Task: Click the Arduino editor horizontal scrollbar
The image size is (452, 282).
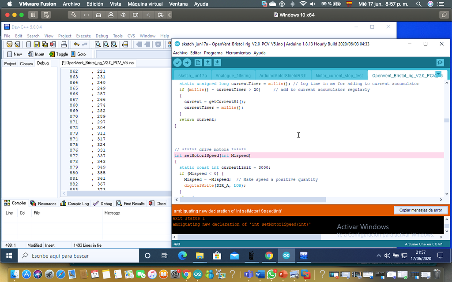Action: [252, 200]
